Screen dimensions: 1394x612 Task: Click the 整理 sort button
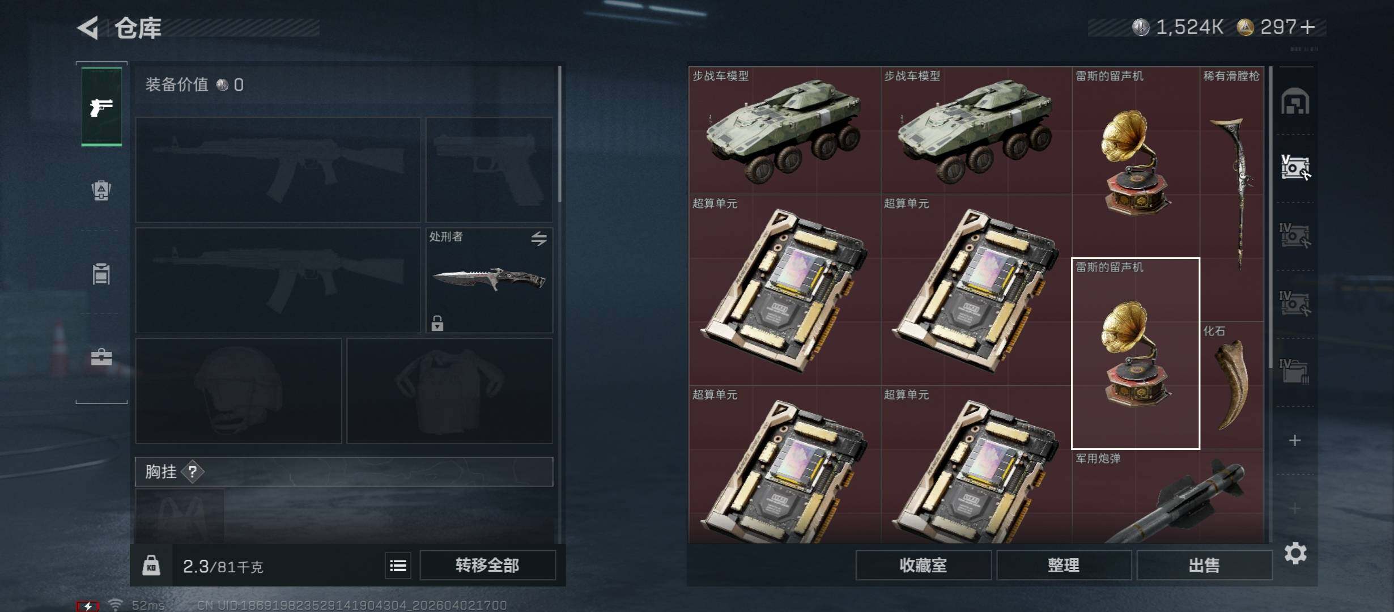tap(1064, 566)
